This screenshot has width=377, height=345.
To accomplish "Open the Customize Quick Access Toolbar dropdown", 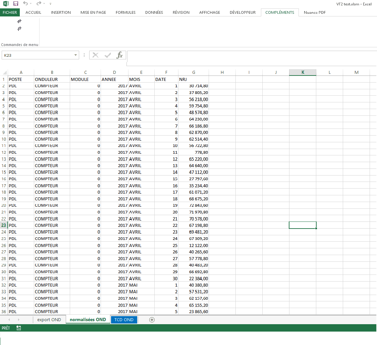I will tap(50, 4).
